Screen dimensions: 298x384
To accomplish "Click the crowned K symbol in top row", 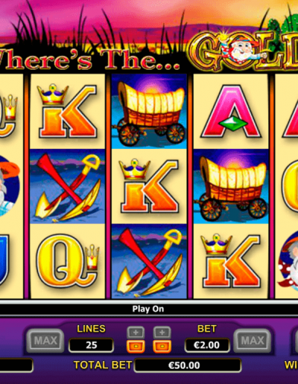I will click(67, 111).
